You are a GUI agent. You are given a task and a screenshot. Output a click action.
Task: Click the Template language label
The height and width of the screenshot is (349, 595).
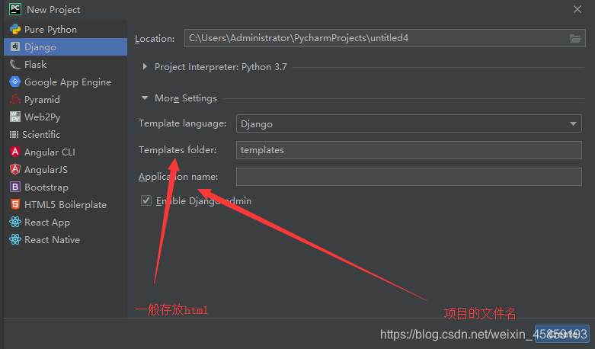(x=183, y=123)
